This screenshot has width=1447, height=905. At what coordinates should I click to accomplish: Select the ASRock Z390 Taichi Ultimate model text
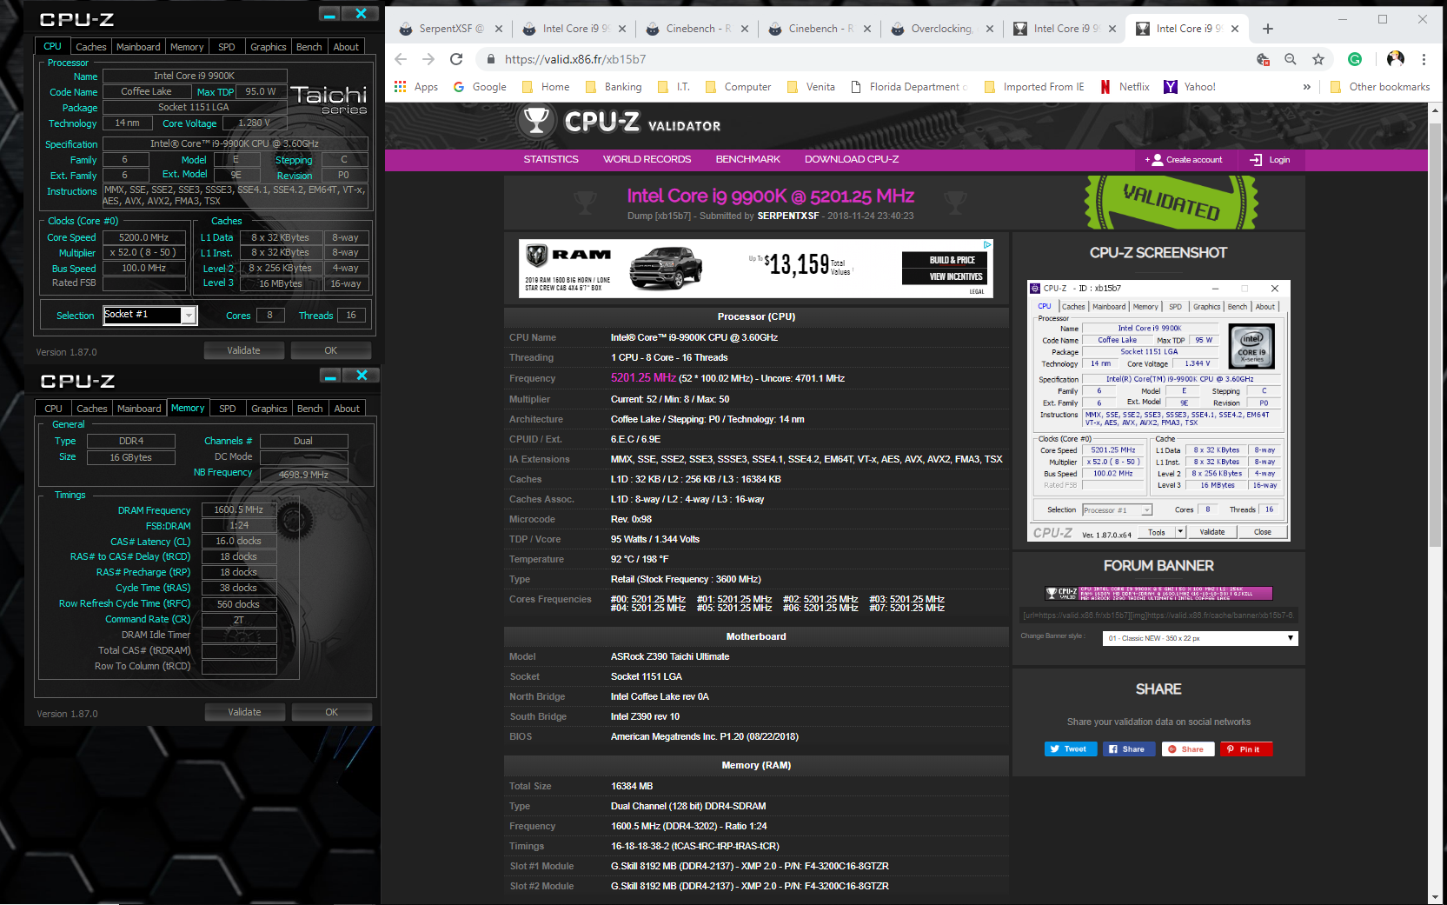[670, 656]
